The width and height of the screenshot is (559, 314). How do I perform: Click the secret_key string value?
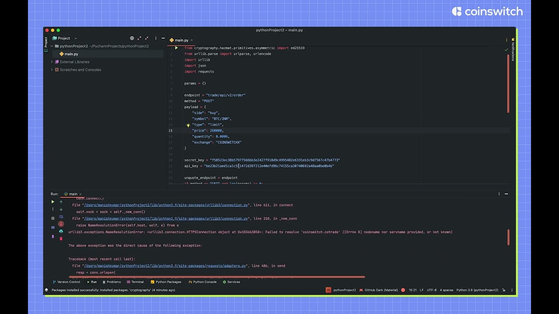click(x=275, y=160)
